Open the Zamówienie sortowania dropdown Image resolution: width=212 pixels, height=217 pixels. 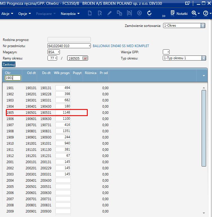pyautogui.click(x=203, y=26)
